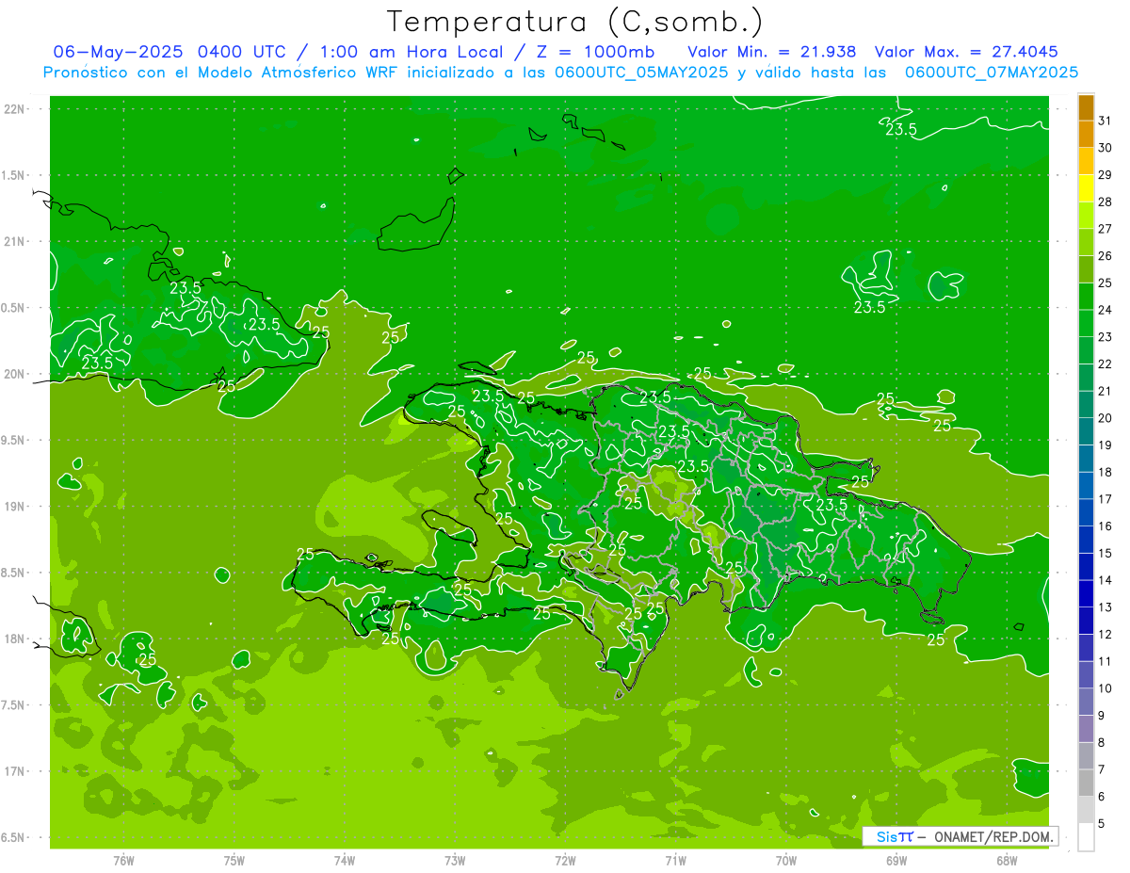Click the "0400 UTC" forecast time

tap(246, 51)
